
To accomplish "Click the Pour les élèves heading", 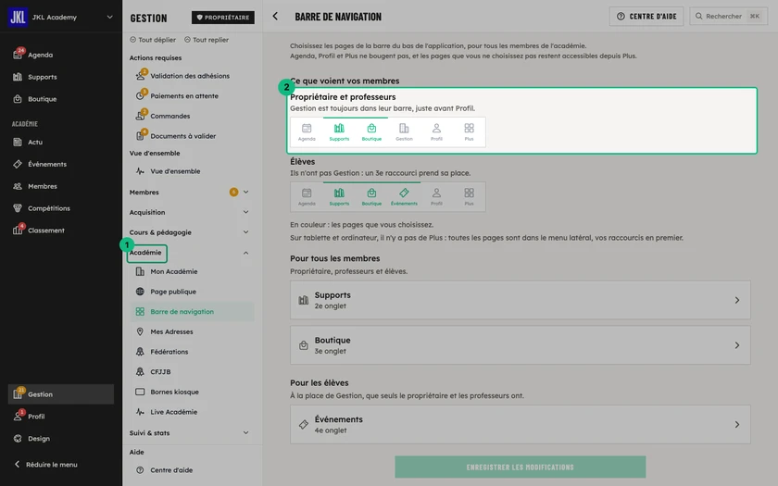I will (319, 383).
